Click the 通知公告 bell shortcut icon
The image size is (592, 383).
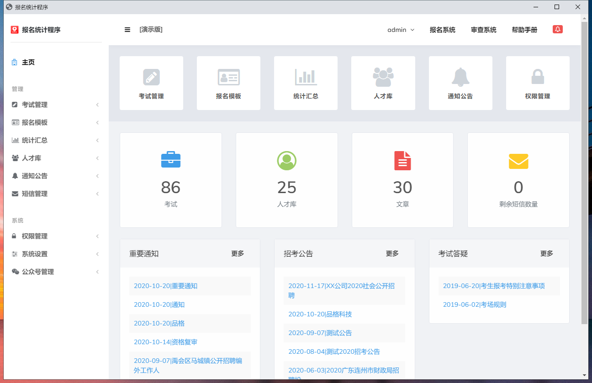tap(460, 77)
